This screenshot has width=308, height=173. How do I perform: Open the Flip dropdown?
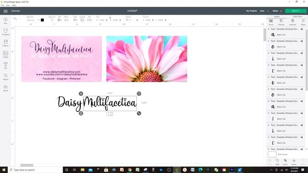coord(90,20)
